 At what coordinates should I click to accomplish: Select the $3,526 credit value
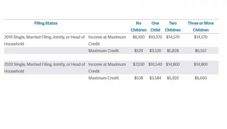tap(155, 51)
